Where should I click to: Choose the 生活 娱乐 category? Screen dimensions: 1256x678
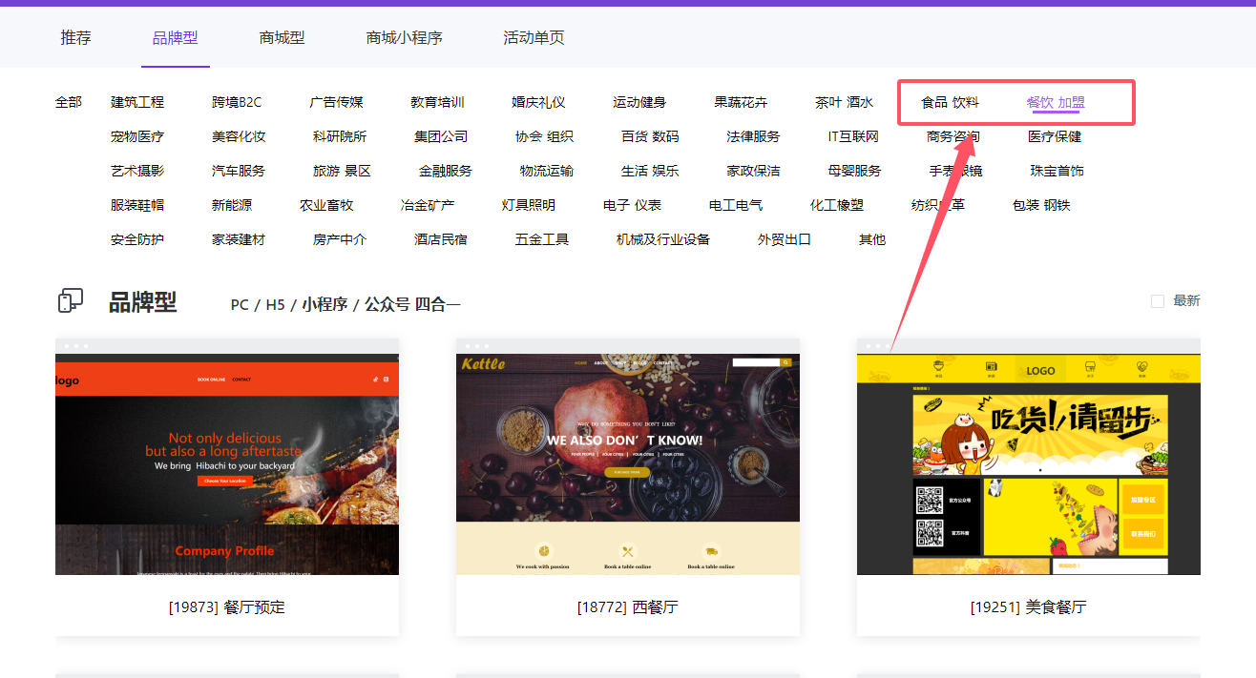650,171
